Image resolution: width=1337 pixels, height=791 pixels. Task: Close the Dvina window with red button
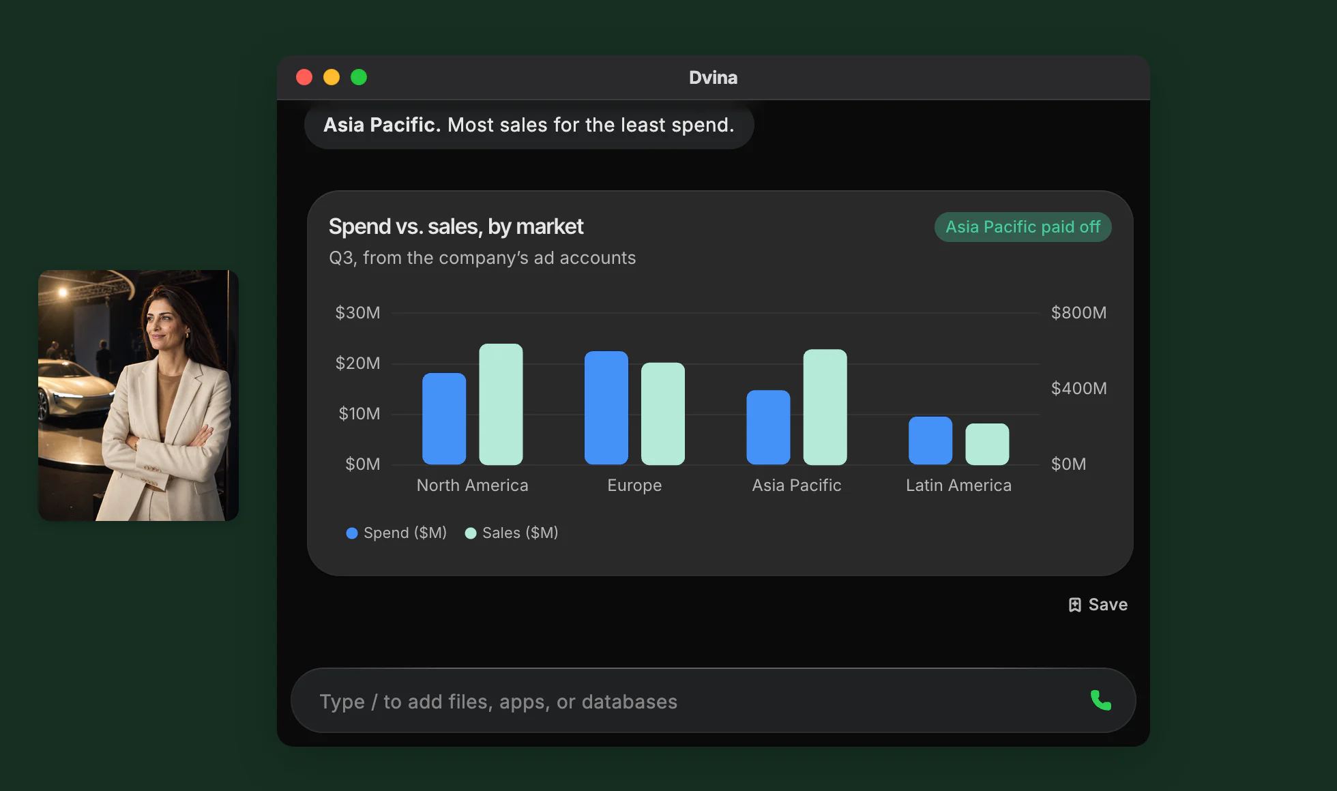[x=304, y=77]
